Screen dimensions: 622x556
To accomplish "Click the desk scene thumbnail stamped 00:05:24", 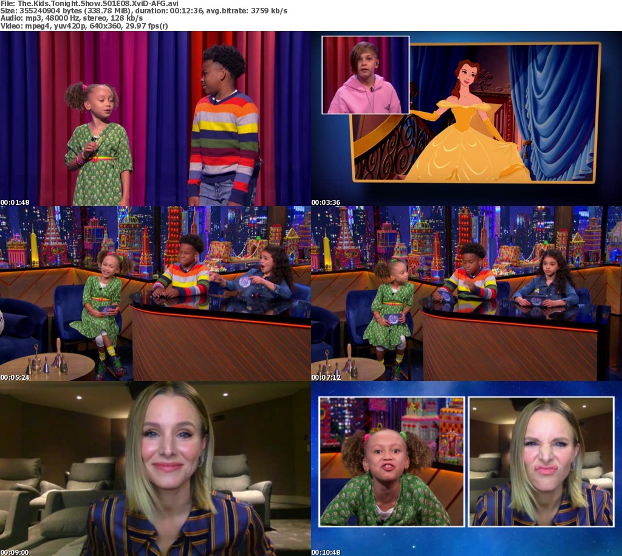I will [155, 293].
